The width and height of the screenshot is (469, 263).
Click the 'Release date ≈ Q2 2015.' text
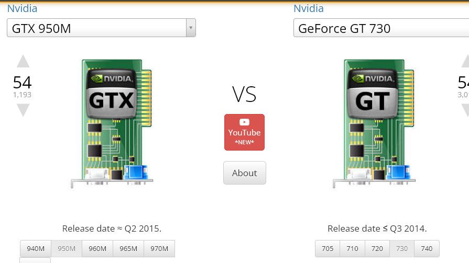(112, 228)
